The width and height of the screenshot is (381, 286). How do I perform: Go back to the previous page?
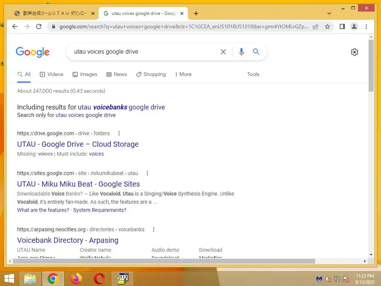(15, 26)
